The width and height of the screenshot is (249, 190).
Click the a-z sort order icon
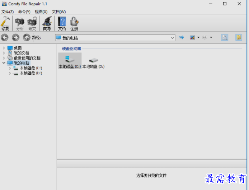(205, 37)
